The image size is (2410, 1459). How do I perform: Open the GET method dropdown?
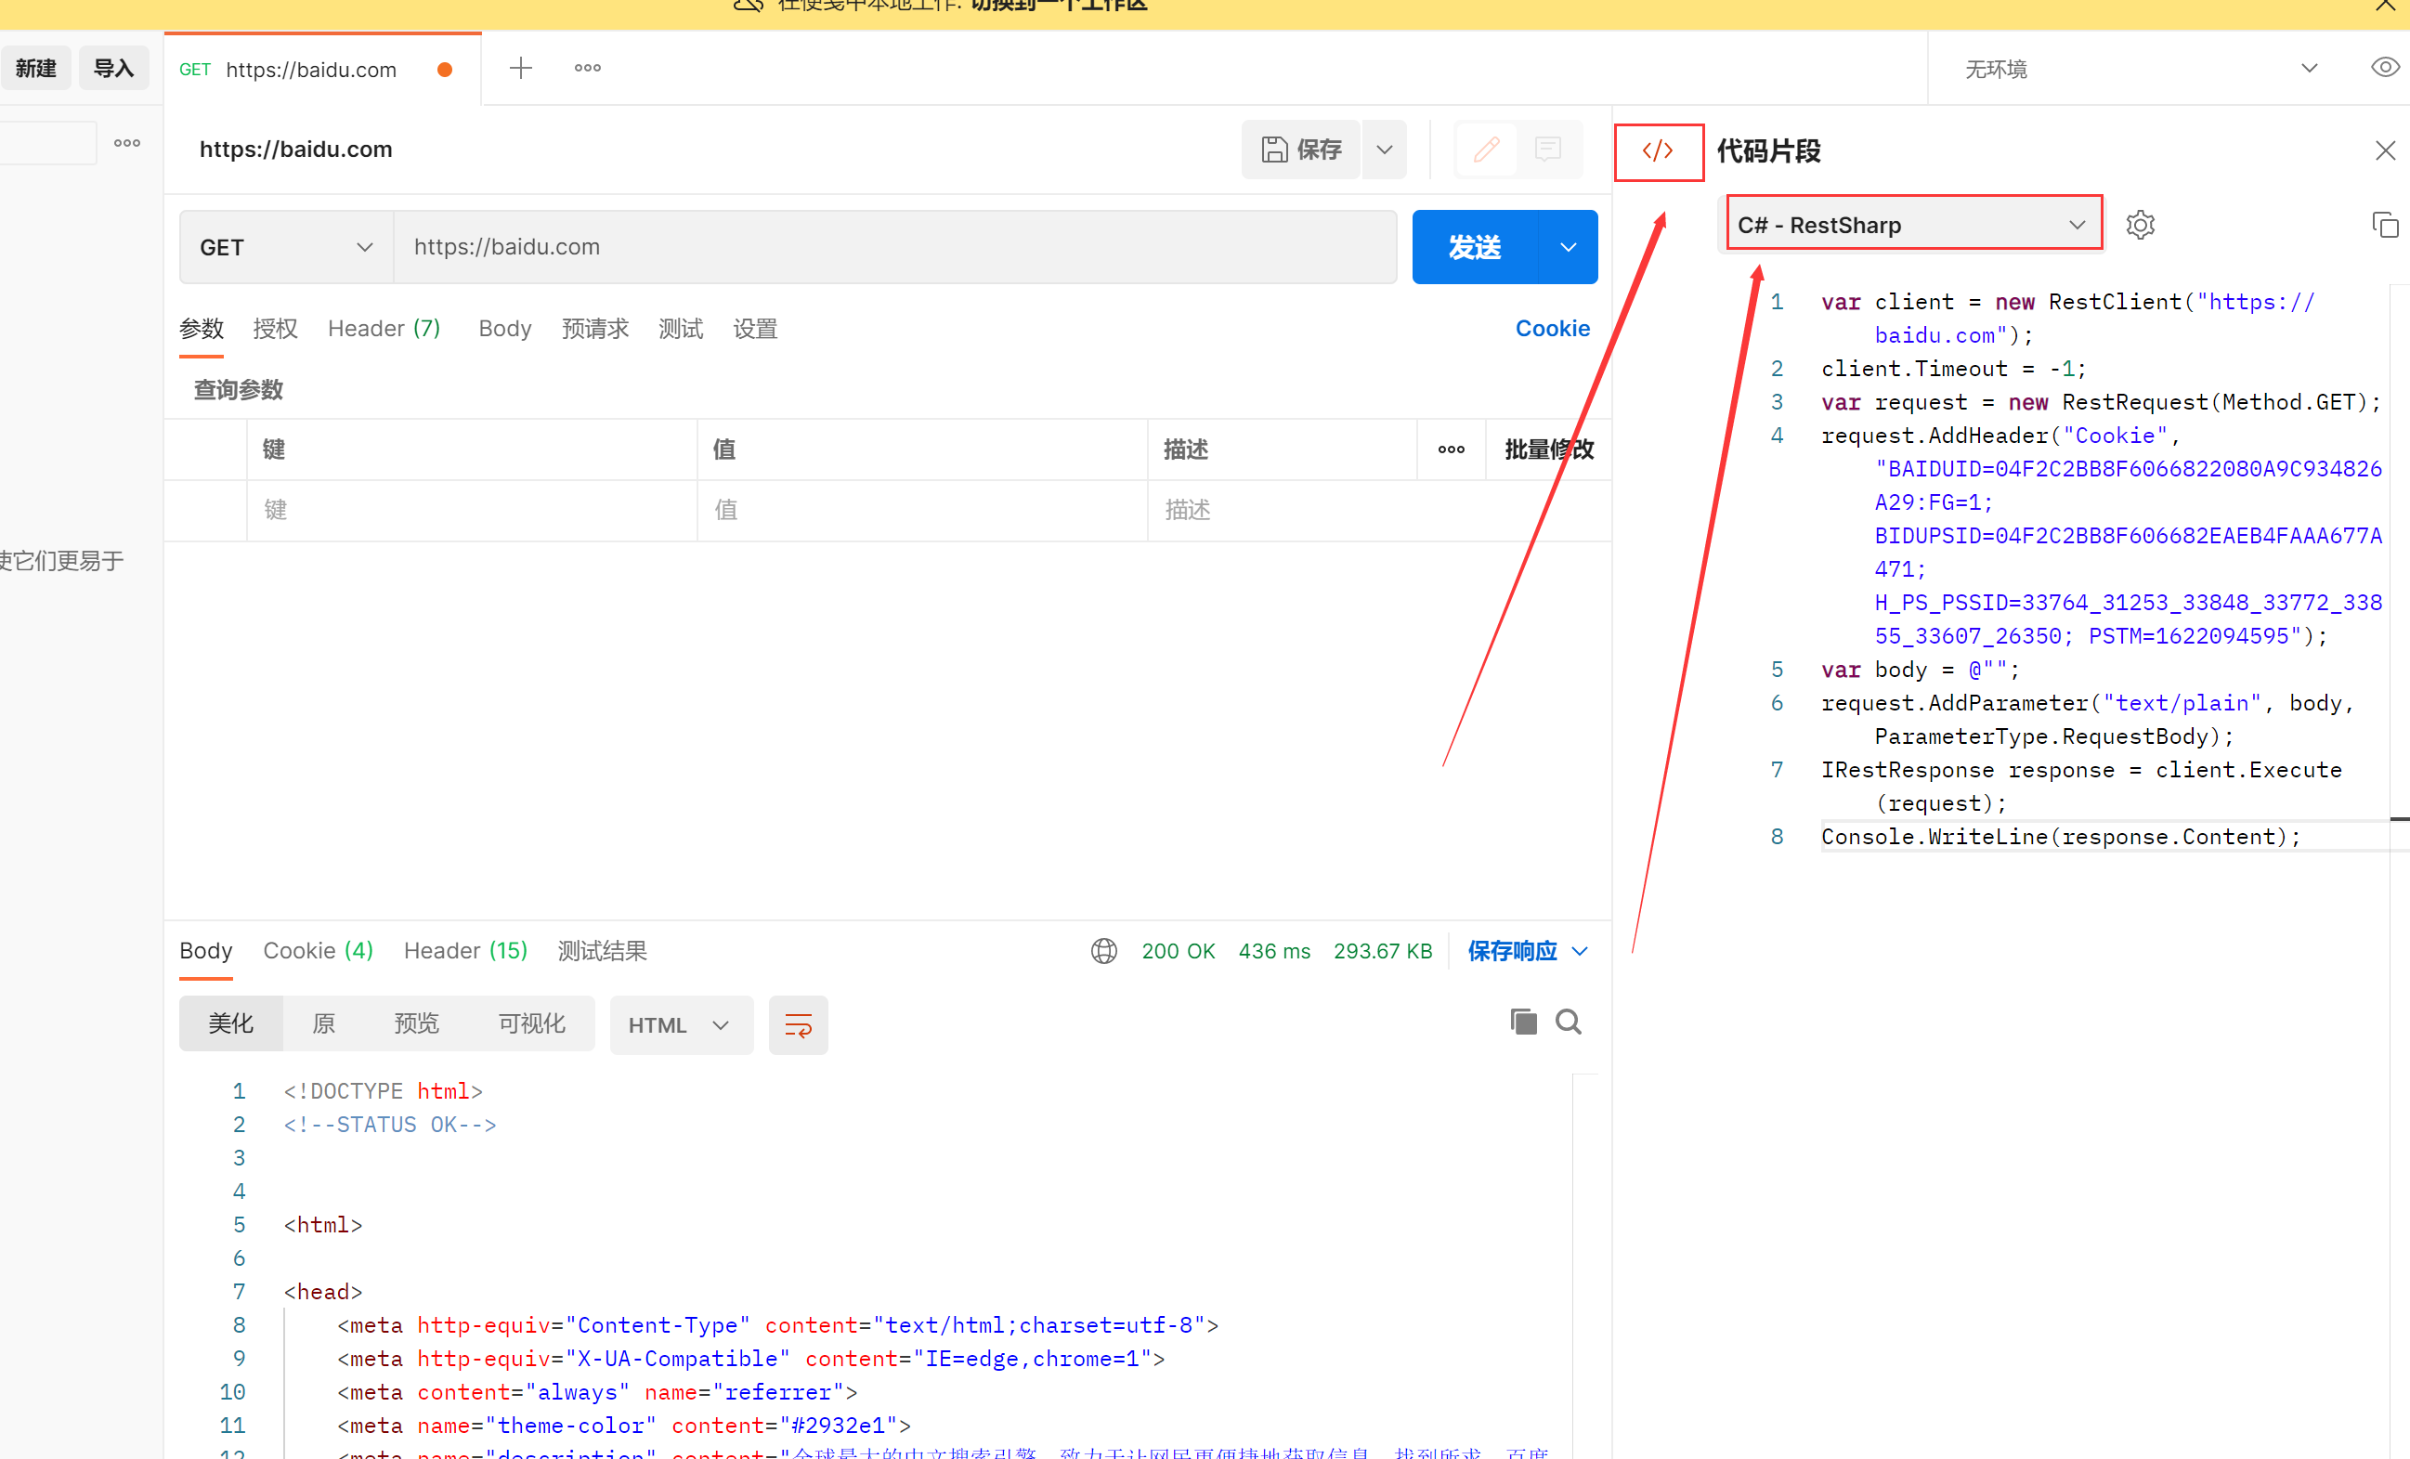click(286, 246)
